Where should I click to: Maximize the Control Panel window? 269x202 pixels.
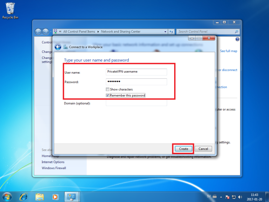224,22
